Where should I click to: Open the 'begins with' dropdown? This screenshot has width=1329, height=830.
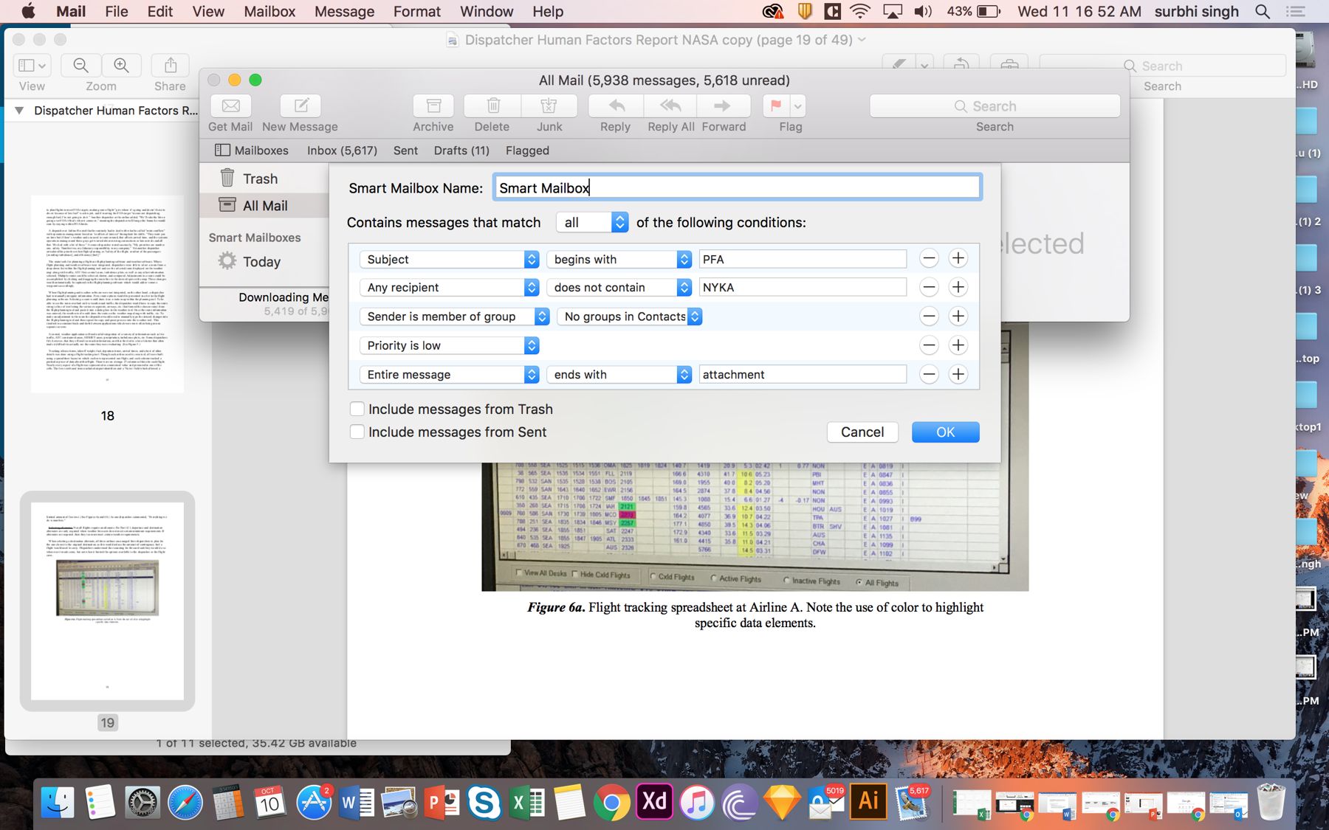(x=619, y=259)
